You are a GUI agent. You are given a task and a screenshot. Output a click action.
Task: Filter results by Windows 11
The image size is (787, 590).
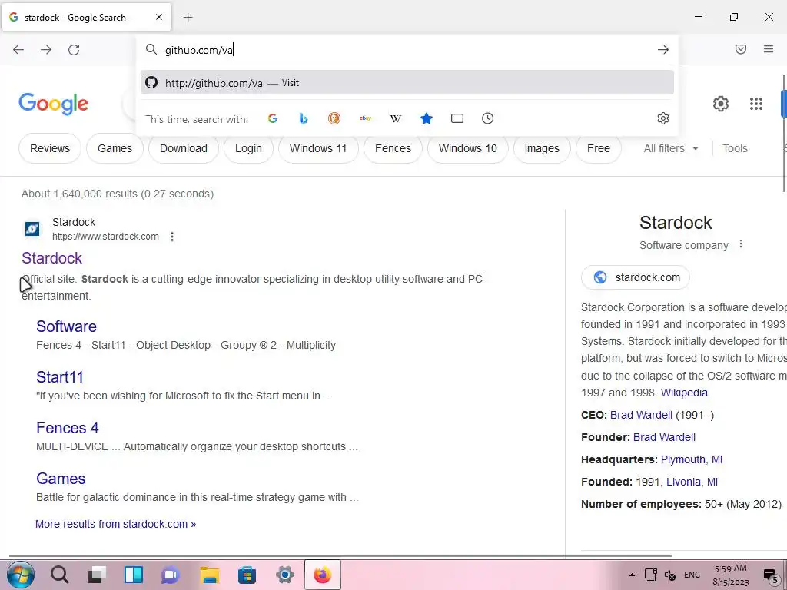[x=318, y=148]
